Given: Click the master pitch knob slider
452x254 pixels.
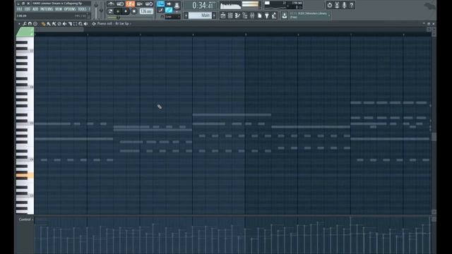Looking at the screenshot, I should coord(102,11).
